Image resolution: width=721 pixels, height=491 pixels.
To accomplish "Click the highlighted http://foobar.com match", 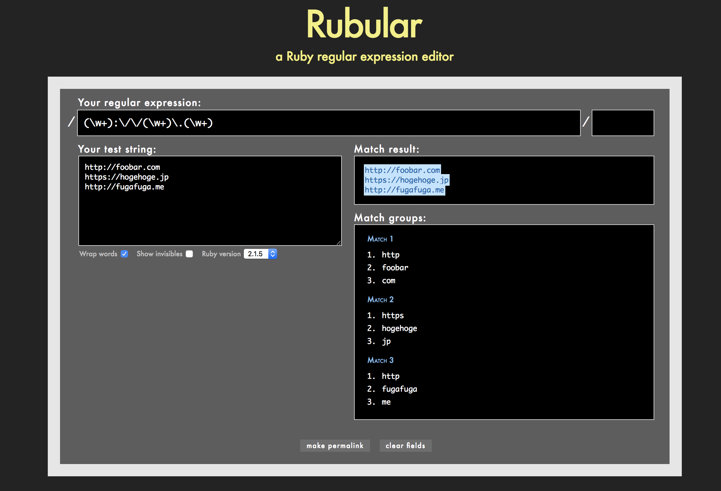I will click(x=402, y=170).
